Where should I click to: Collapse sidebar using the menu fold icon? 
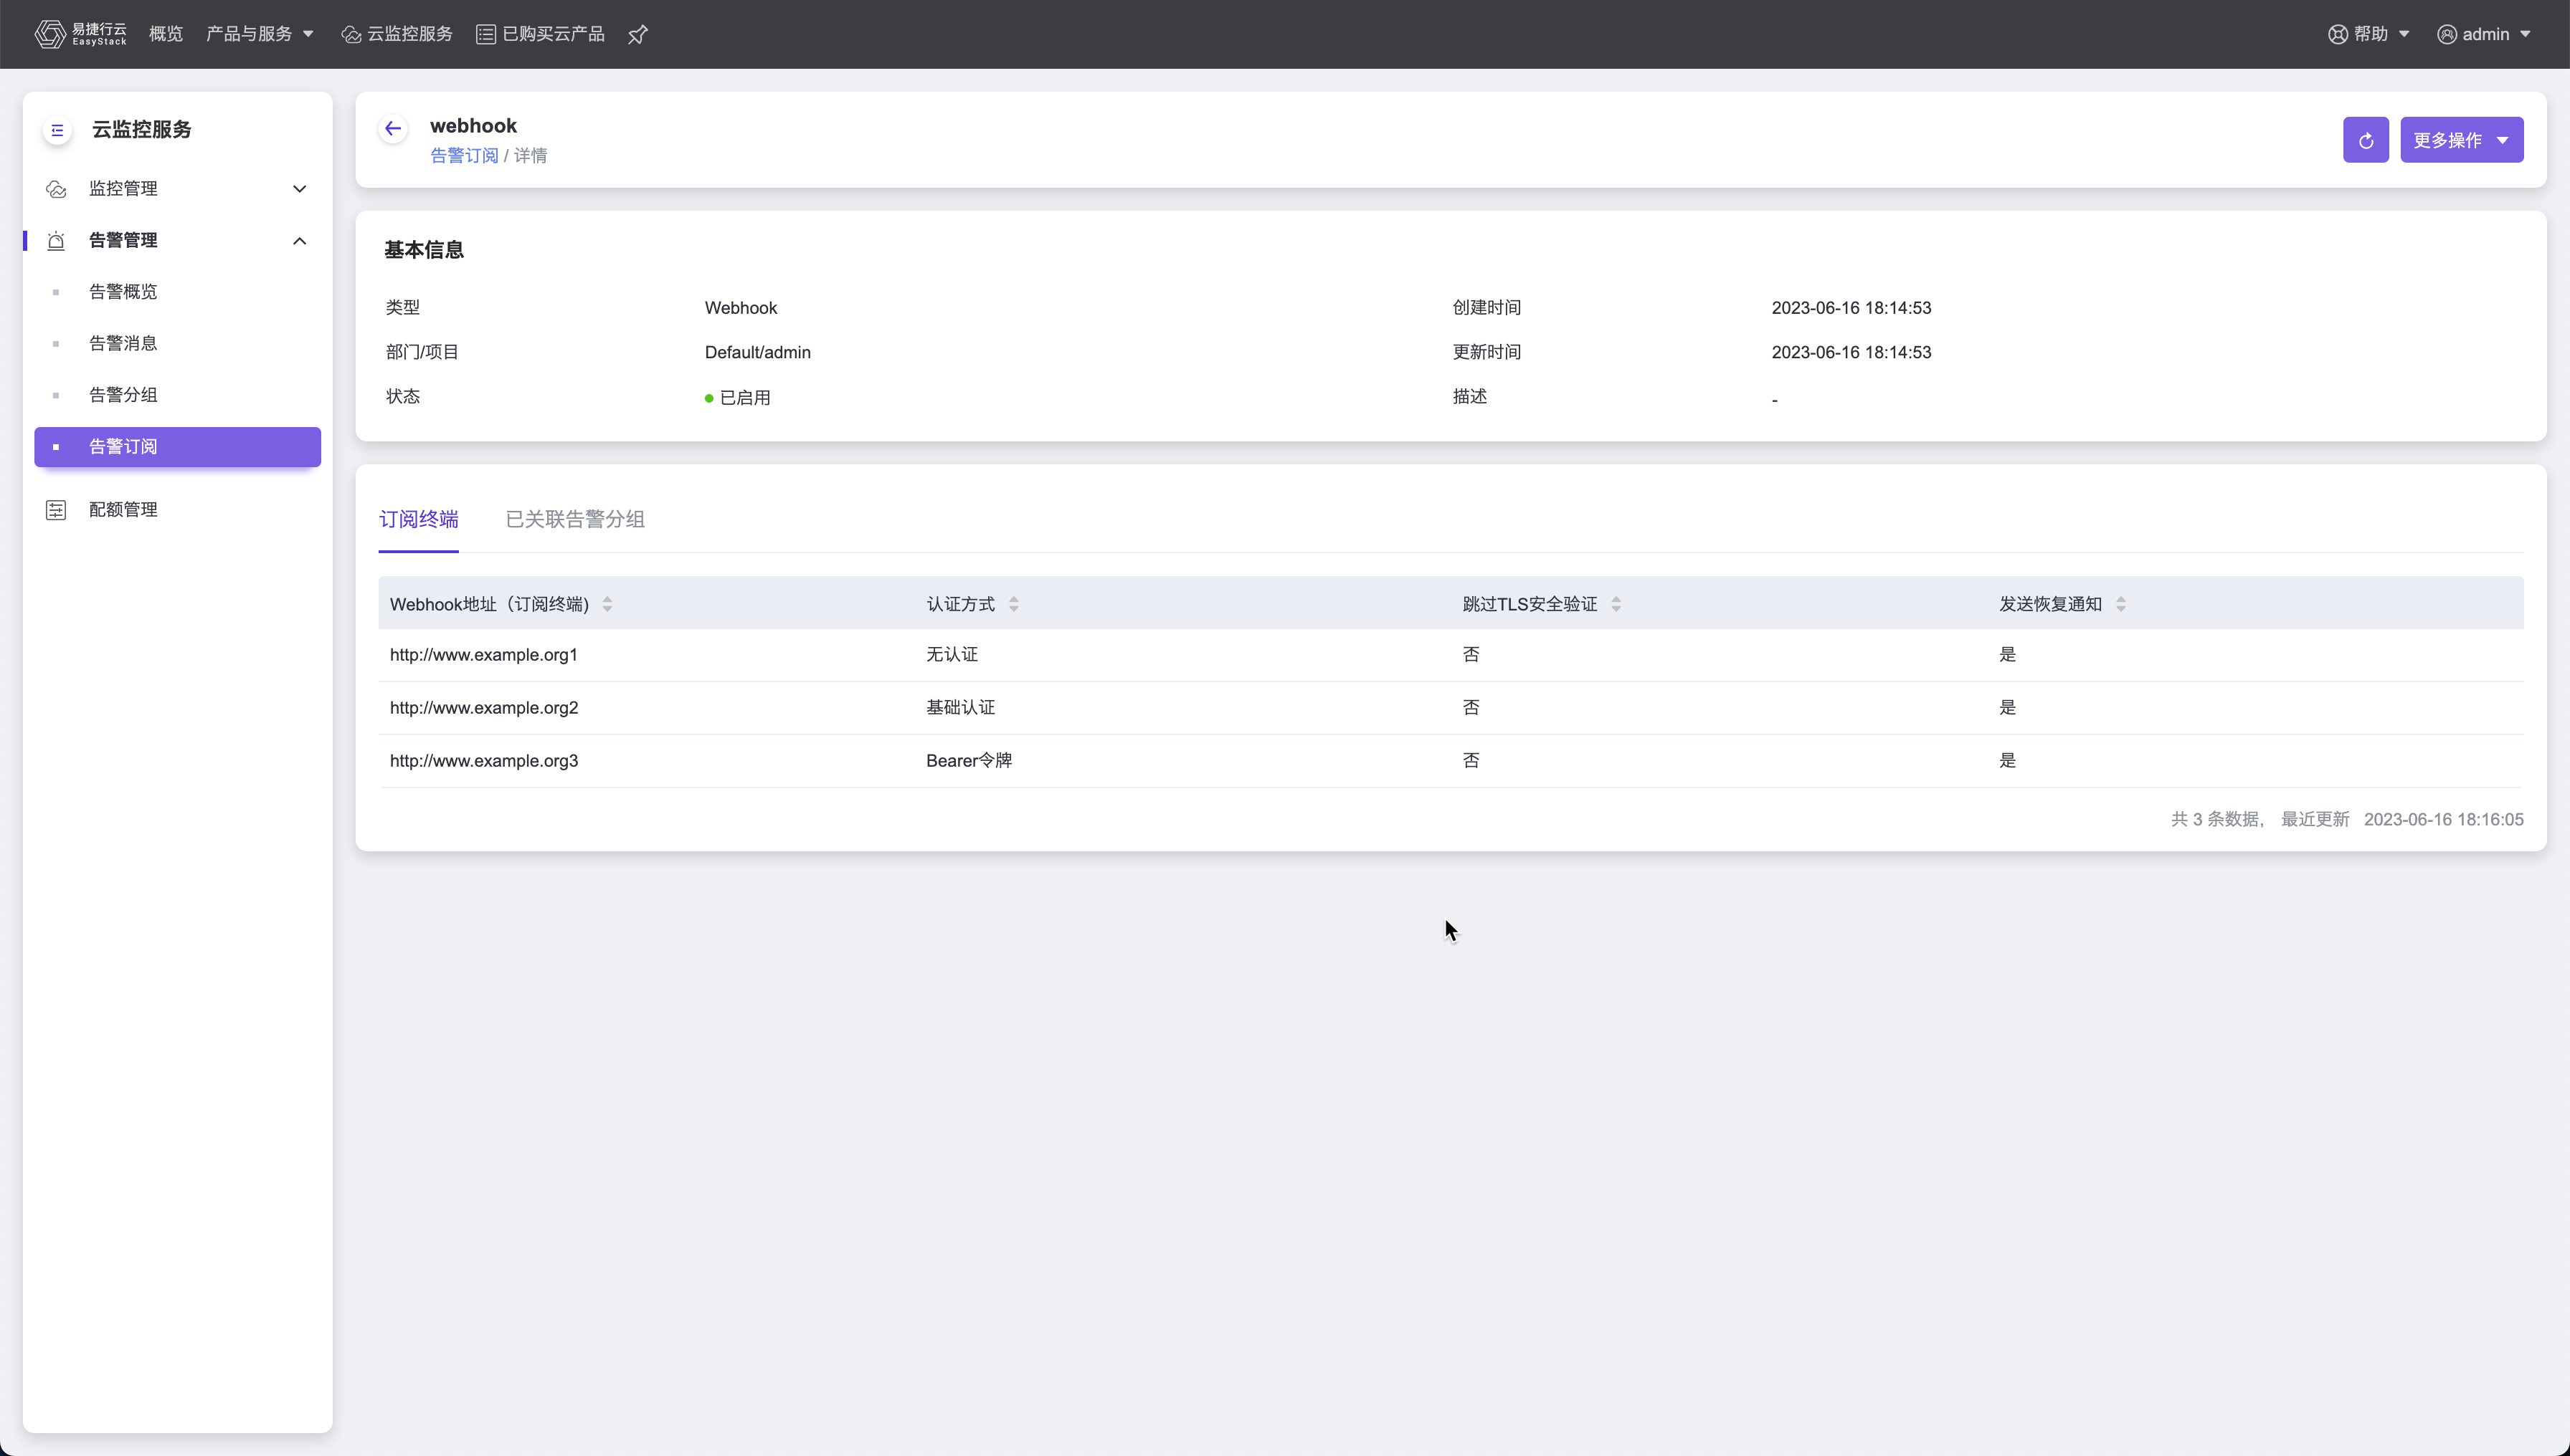[57, 130]
